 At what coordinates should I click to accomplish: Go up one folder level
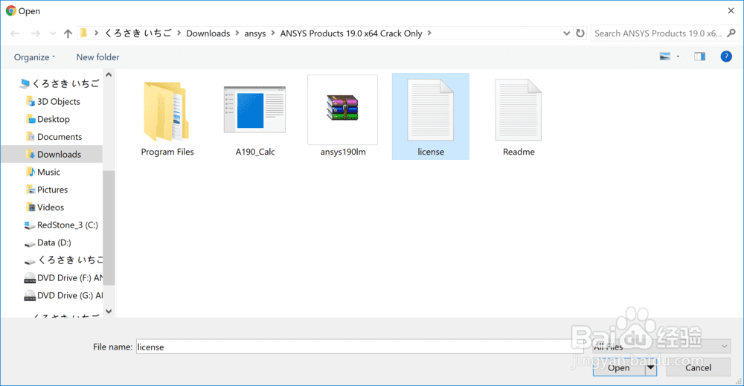coord(68,33)
